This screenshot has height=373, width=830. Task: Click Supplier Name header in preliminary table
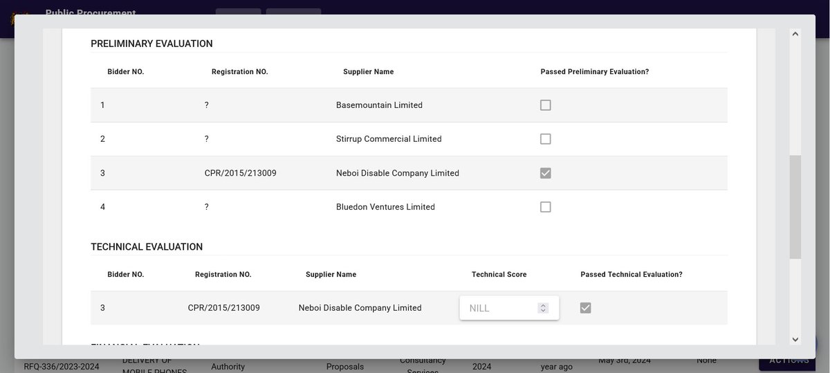[x=369, y=72]
